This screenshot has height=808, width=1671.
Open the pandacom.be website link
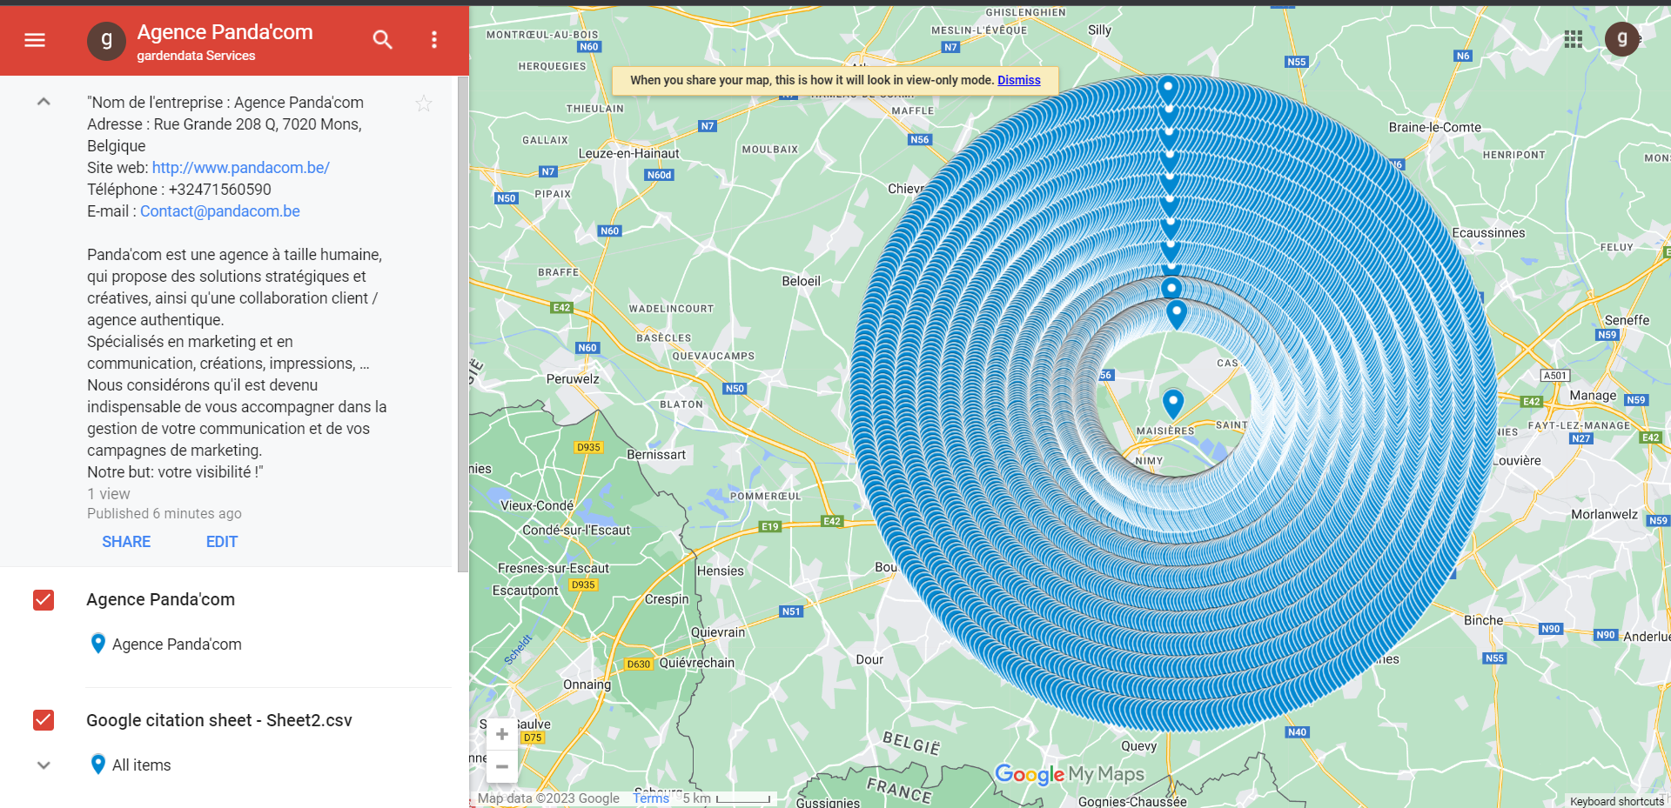pyautogui.click(x=241, y=168)
